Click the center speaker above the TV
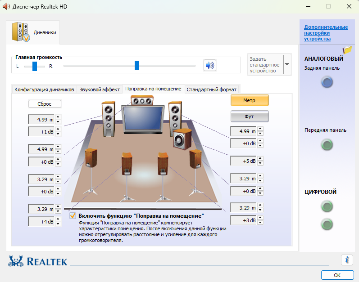The image size is (359, 282). 142,101
